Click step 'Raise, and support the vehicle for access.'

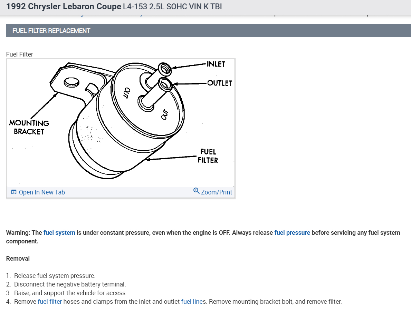(x=70, y=293)
